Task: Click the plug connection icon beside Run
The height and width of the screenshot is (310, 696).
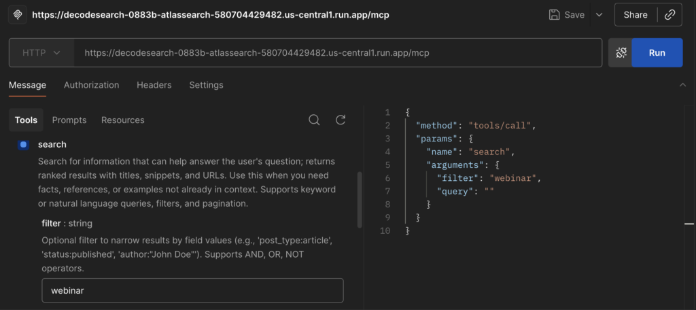Action: [621, 52]
